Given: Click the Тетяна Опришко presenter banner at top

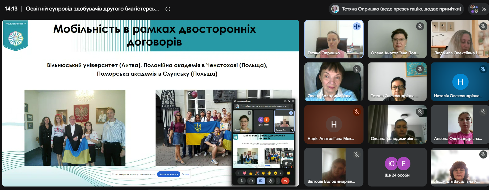Looking at the screenshot, I should pos(396,9).
